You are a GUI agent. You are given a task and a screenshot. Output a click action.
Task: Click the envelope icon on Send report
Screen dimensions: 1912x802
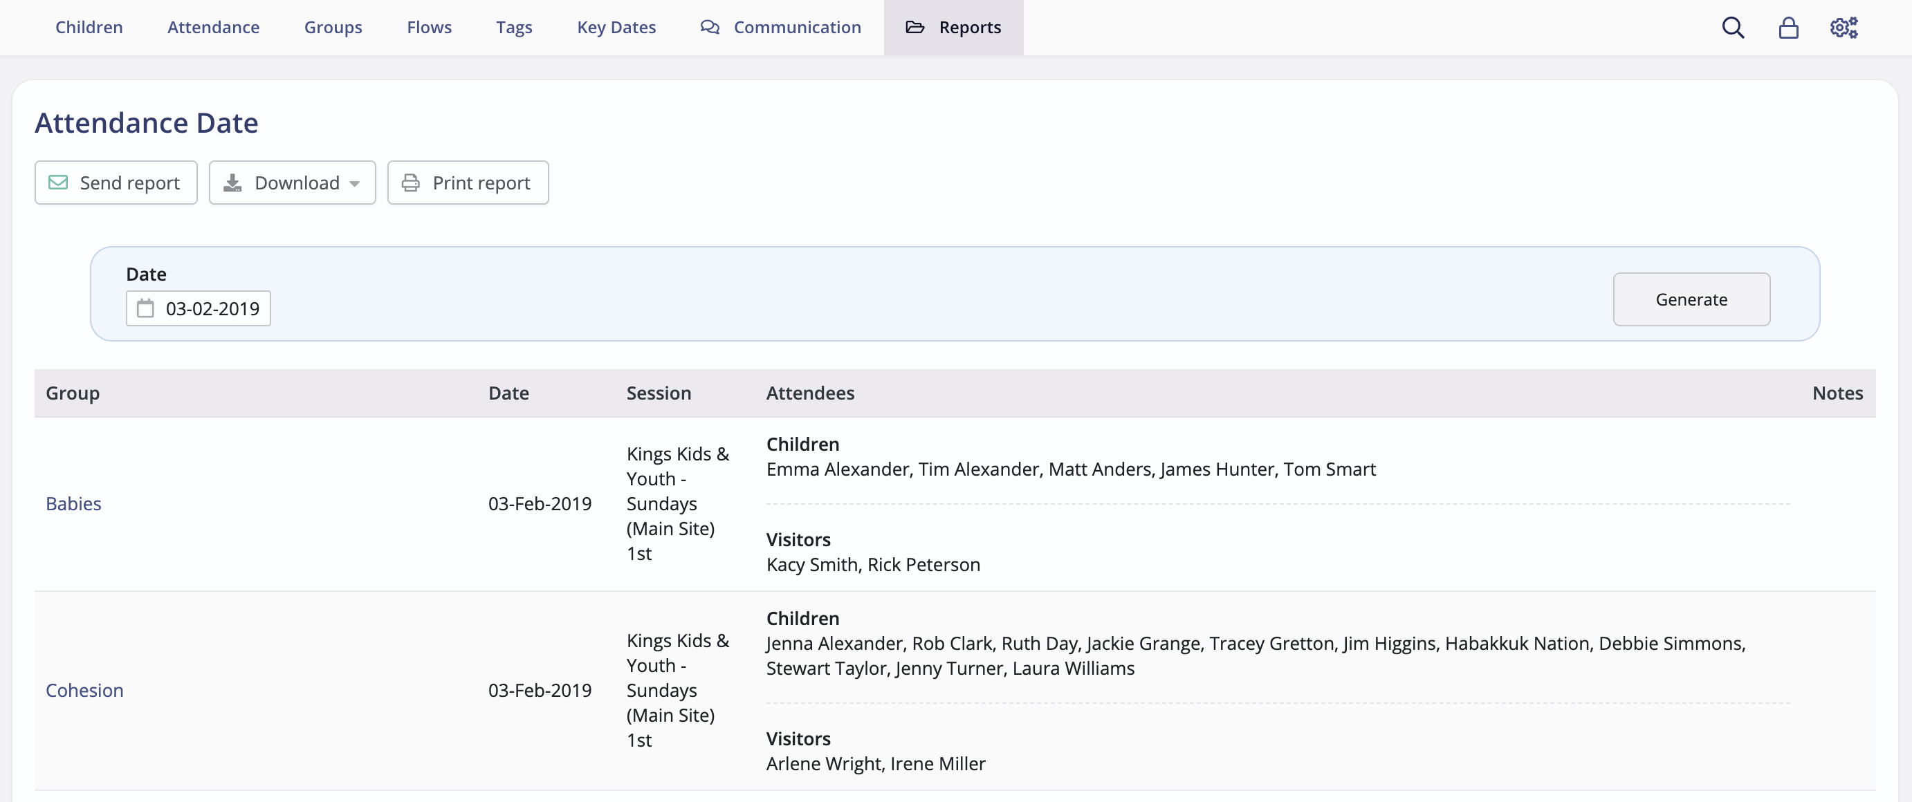pos(58,183)
